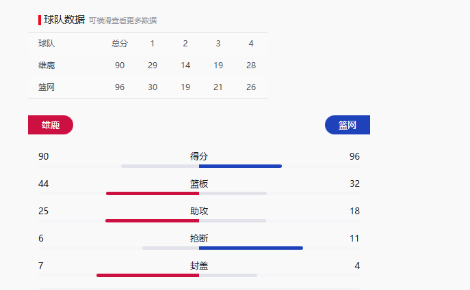The width and height of the screenshot is (470, 290).
Task: Click the blue 篮网 team badge
Action: tap(348, 126)
